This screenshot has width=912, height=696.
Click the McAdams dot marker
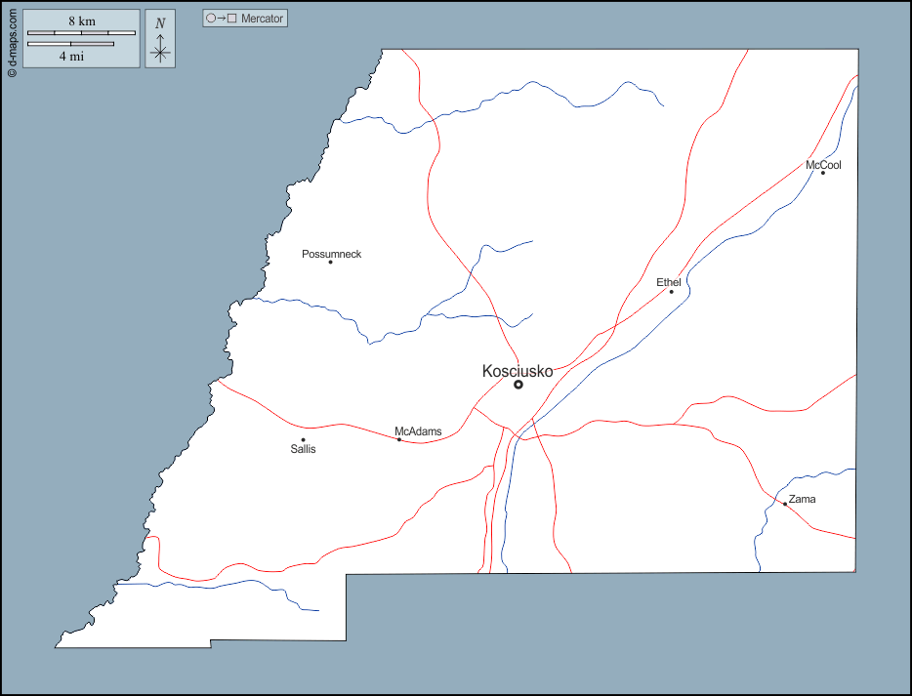pos(398,439)
